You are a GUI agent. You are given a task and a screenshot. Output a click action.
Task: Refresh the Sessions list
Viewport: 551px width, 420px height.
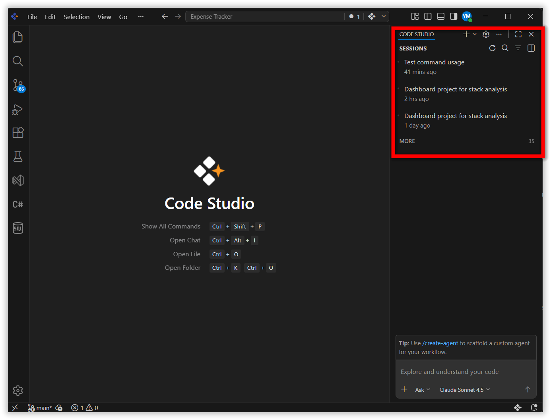pyautogui.click(x=492, y=48)
